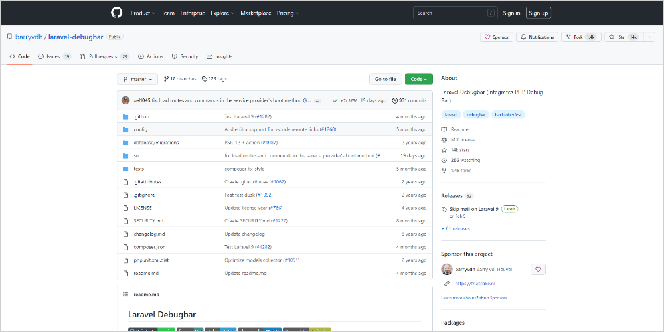Click the Fork button
This screenshot has height=332, width=664.
pos(580,37)
